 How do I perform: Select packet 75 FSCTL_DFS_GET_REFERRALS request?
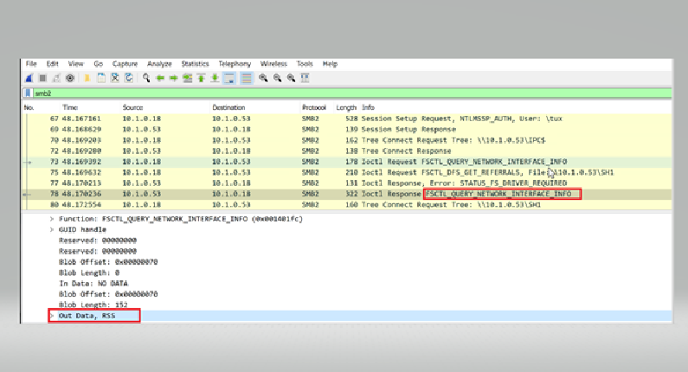tap(347, 172)
